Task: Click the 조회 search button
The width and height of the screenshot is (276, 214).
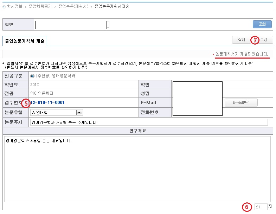Action: click(x=262, y=24)
